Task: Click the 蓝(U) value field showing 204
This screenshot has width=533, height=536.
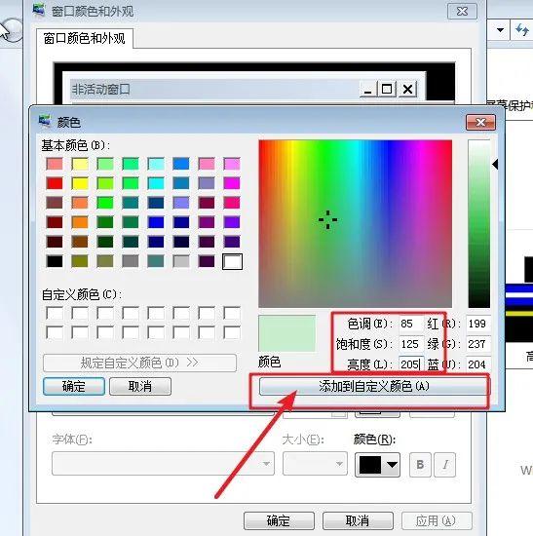Action: click(x=478, y=364)
